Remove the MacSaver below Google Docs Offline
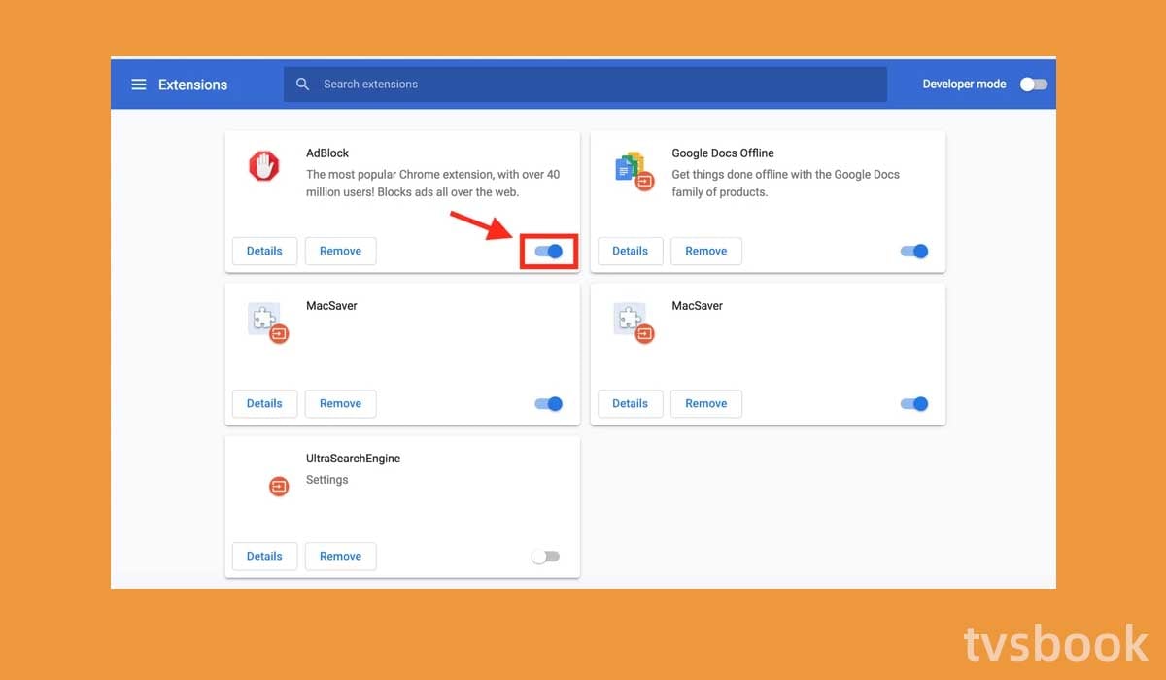 [706, 403]
